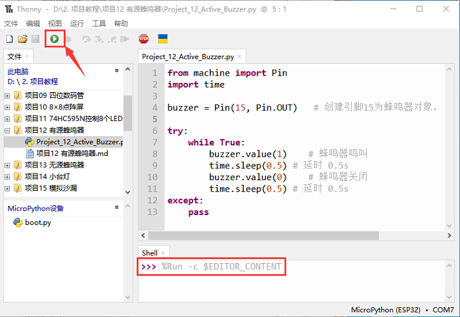Click the green Run current script button
This screenshot has width=460, height=317.
coord(55,39)
